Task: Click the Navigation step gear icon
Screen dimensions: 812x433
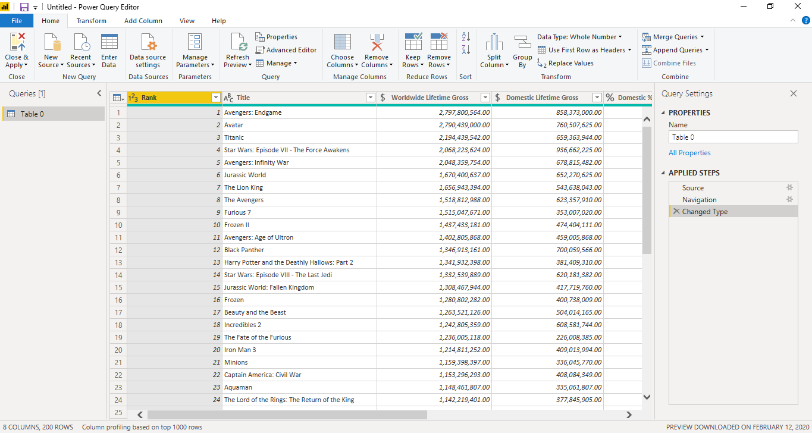Action: (x=790, y=199)
